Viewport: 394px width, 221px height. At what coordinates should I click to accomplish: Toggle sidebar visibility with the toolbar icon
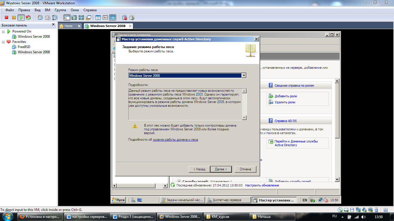(67, 18)
